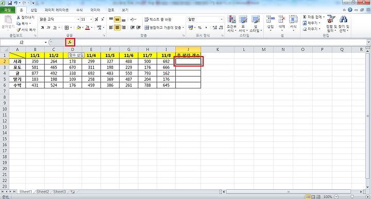Switch to Insert (삽입) ribbon tab
Viewport: 371px width, 199px height.
(x=34, y=10)
